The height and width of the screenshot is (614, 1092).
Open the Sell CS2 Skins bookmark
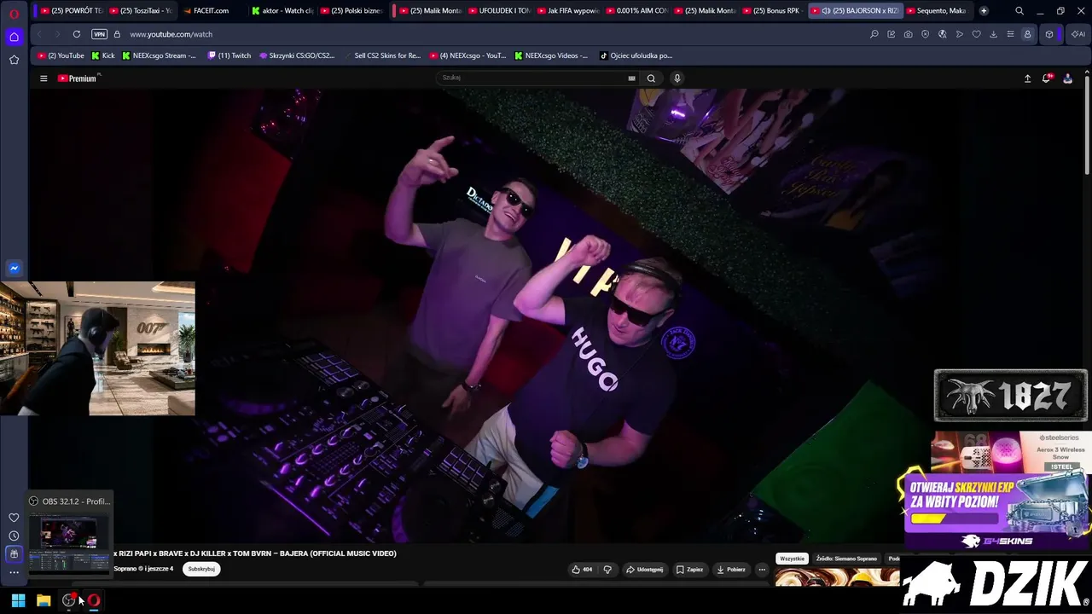click(382, 55)
